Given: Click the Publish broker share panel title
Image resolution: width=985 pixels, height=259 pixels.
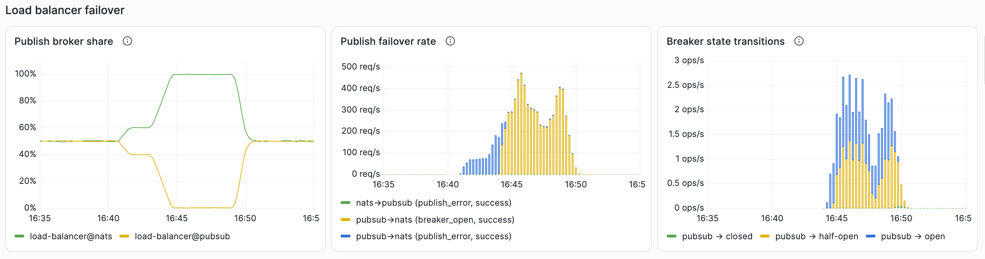Looking at the screenshot, I should click(x=64, y=41).
